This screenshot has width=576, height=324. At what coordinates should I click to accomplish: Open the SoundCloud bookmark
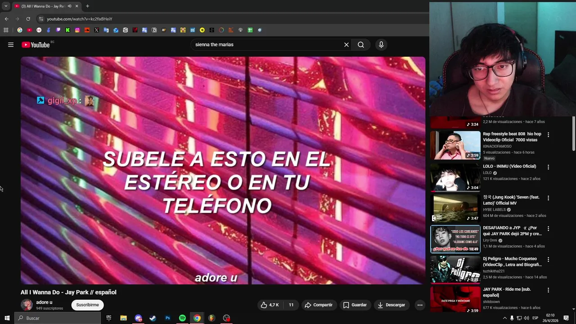pyautogui.click(x=87, y=30)
